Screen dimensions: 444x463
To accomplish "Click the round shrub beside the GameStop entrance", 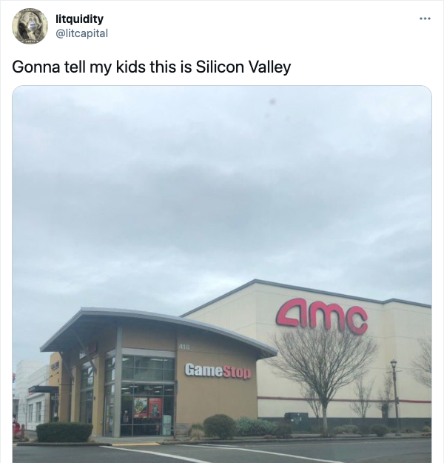I will click(220, 426).
